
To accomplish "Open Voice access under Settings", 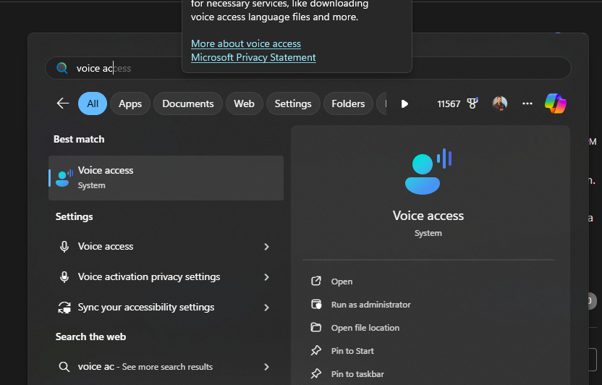I will tap(166, 247).
